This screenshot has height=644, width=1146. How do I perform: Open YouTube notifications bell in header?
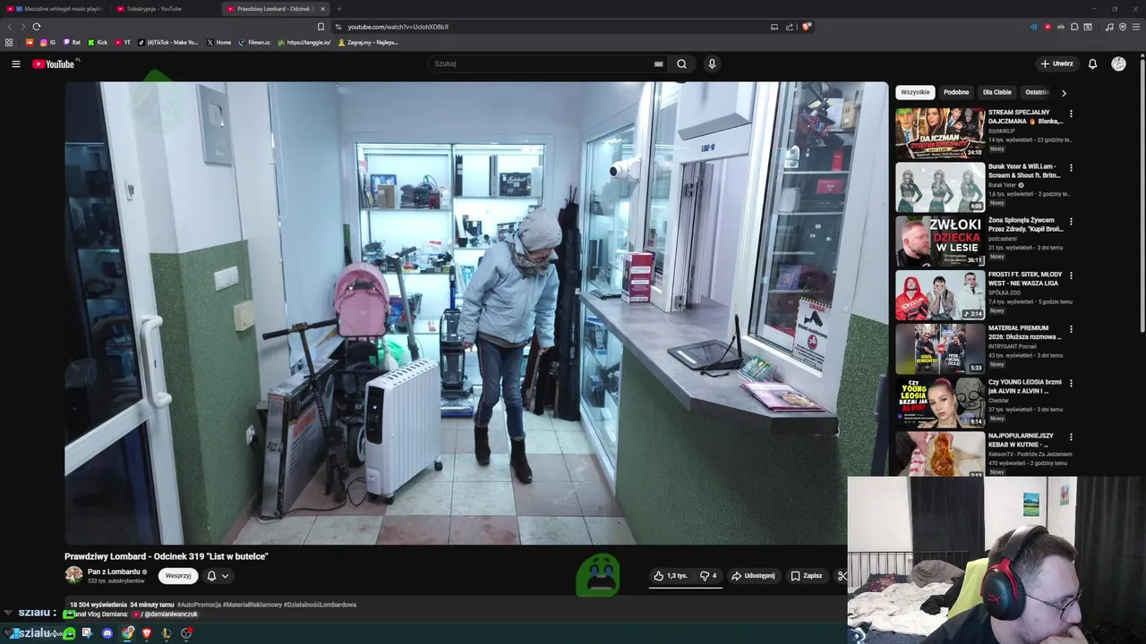1092,64
